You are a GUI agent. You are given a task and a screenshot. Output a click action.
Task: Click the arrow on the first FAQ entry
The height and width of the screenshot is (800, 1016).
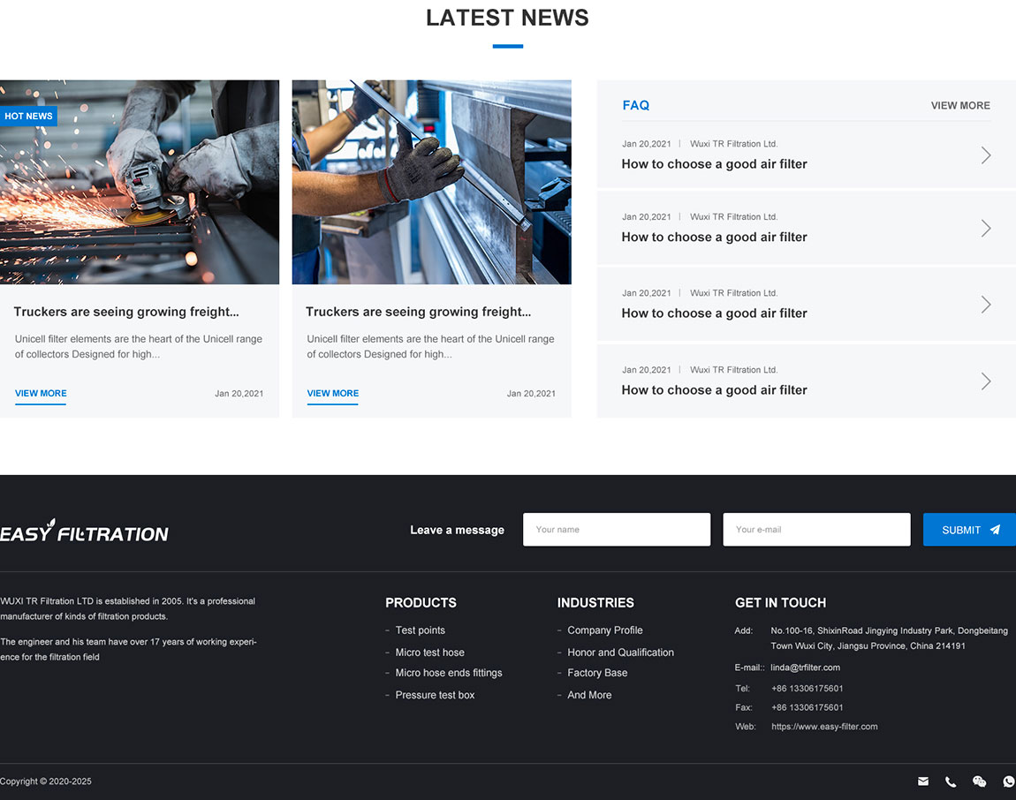[x=986, y=155]
